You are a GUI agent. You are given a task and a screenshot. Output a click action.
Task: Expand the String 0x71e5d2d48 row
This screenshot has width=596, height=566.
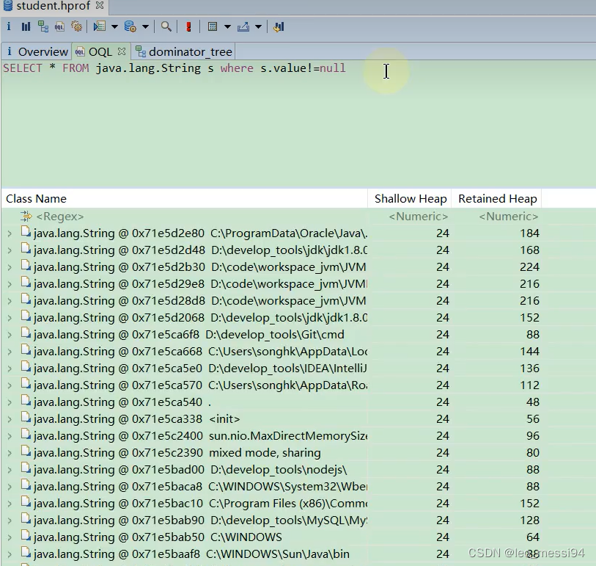pyautogui.click(x=10, y=250)
